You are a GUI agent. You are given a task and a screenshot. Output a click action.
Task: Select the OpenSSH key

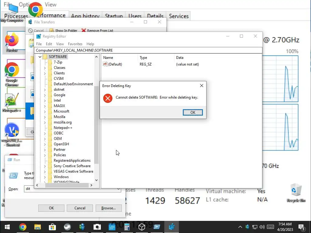coord(61,144)
